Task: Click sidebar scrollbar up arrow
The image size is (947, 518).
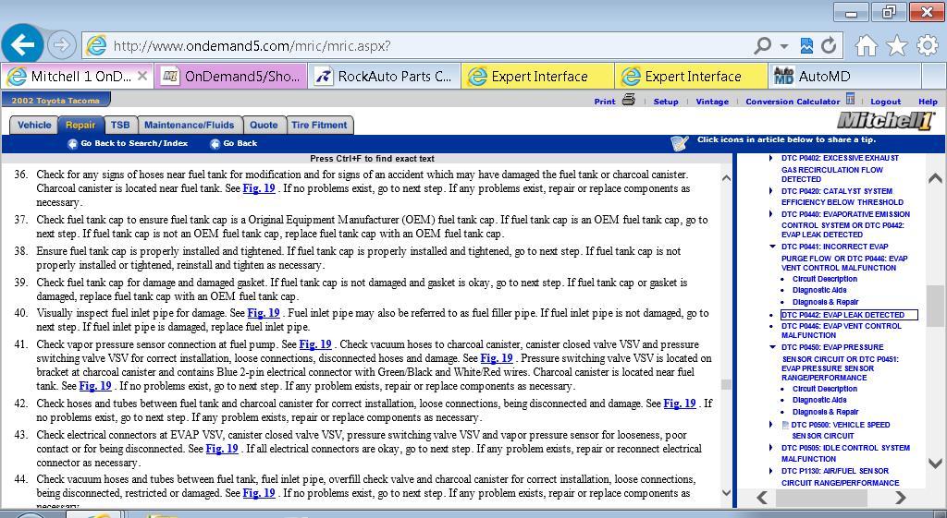Action: 935,178
